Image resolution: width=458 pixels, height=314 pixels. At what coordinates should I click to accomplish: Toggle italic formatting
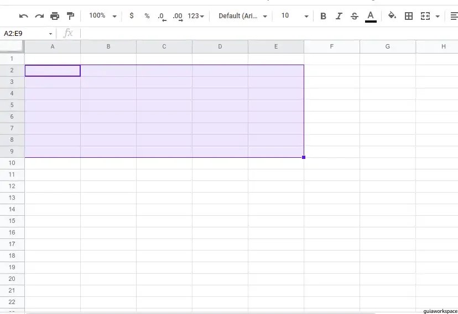[x=339, y=16]
